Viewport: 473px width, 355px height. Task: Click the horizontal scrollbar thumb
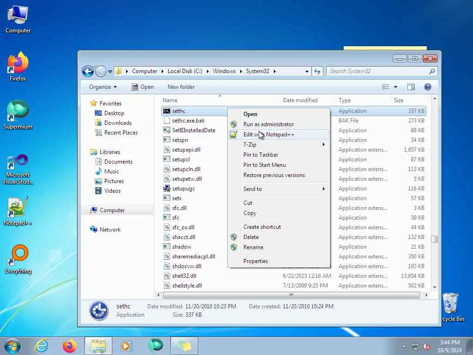pos(291,295)
